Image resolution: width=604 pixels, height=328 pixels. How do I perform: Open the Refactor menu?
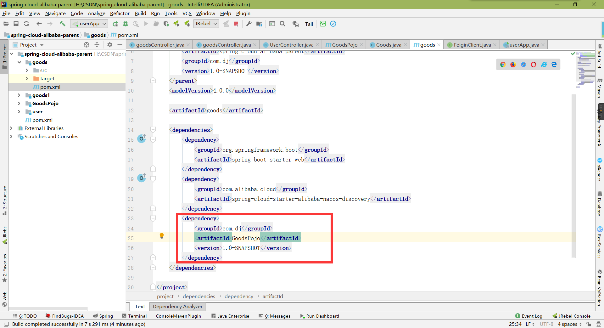[x=120, y=13]
